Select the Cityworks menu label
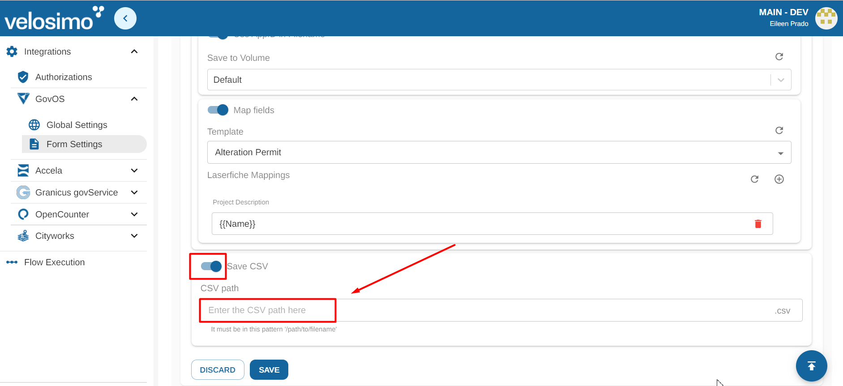Image resolution: width=843 pixels, height=386 pixels. pyautogui.click(x=55, y=236)
